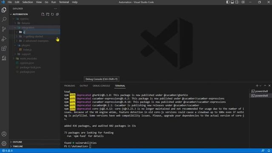Open errors and warnings count in status bar
This screenshot has width=272, height=153.
7,150
